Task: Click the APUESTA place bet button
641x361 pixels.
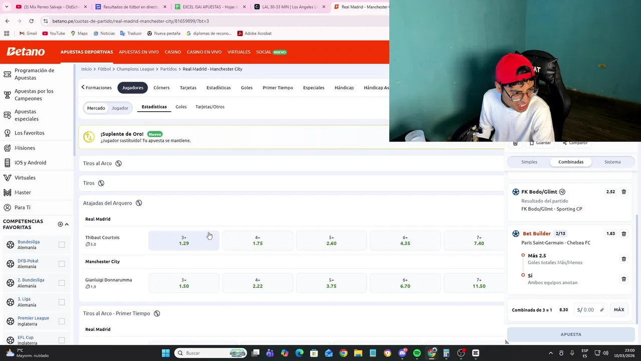Action: [x=571, y=334]
